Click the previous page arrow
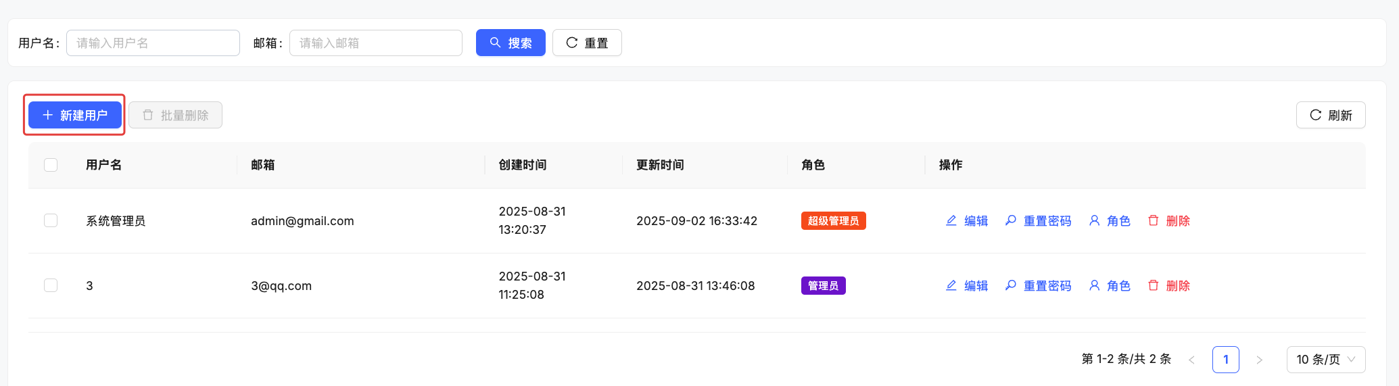 tap(1191, 360)
